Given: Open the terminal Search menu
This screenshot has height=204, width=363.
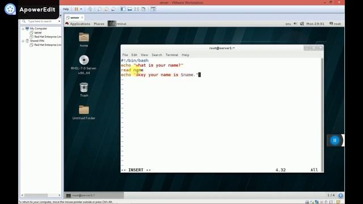Looking at the screenshot, I should 157,55.
